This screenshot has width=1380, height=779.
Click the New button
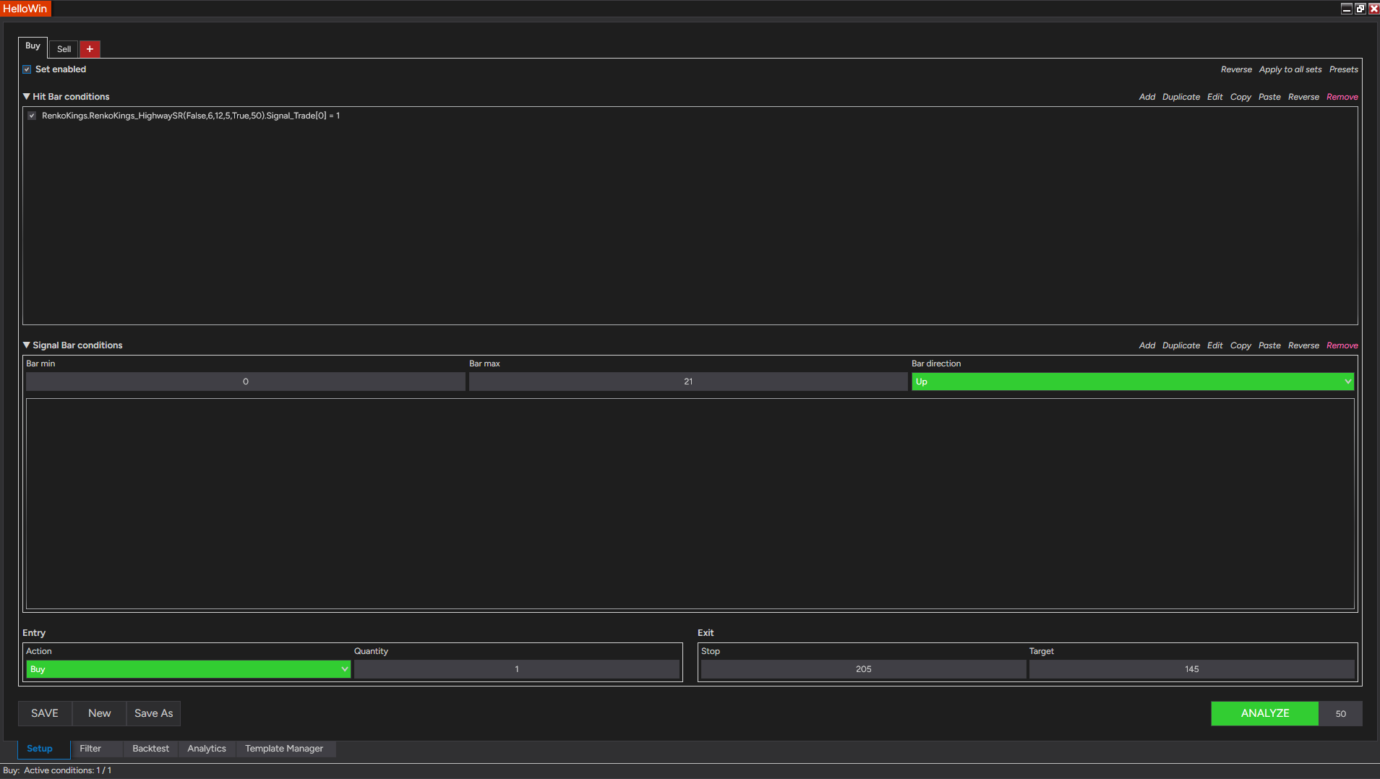tap(100, 713)
